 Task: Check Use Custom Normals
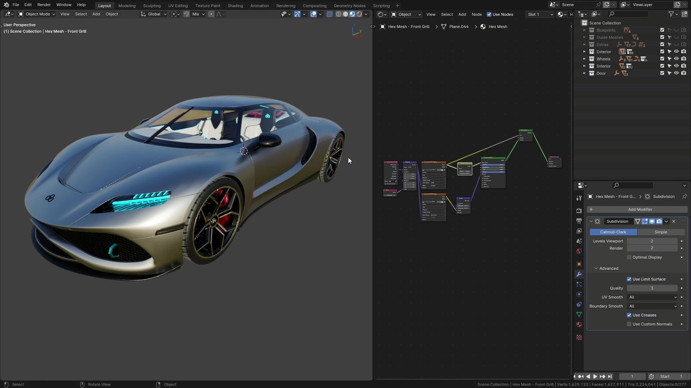(x=629, y=324)
